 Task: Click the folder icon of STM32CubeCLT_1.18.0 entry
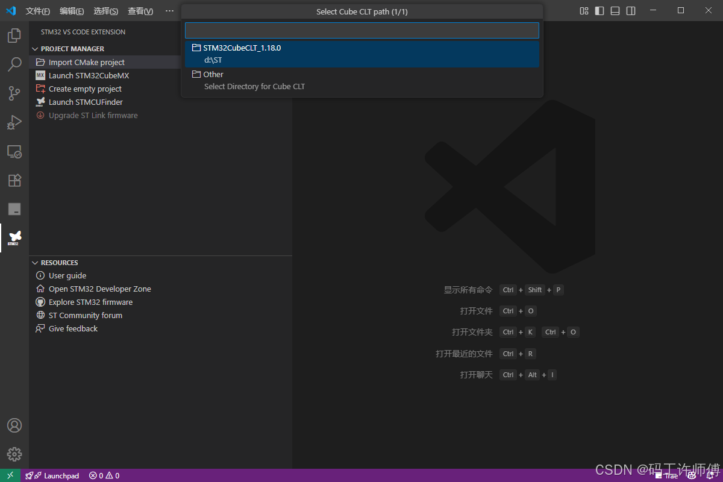pyautogui.click(x=196, y=48)
